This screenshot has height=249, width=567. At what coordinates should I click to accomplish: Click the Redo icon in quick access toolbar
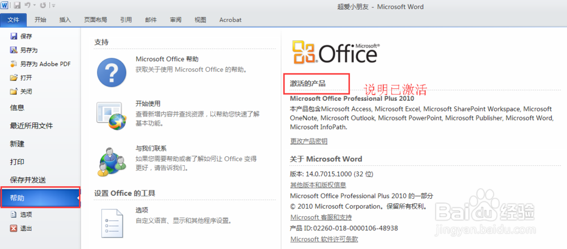[43, 6]
